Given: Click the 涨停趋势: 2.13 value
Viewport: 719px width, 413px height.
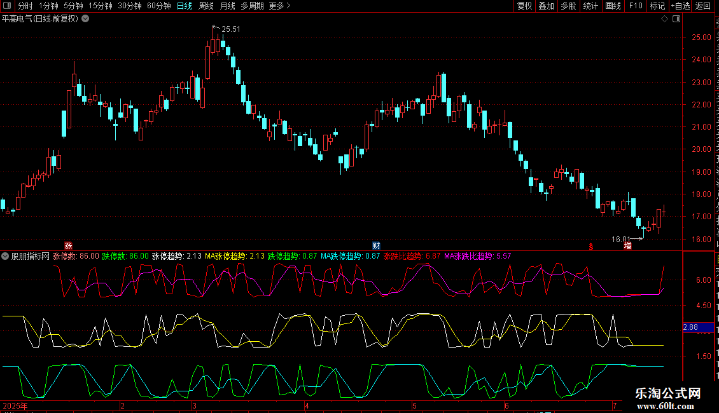Looking at the screenshot, I should point(176,257).
